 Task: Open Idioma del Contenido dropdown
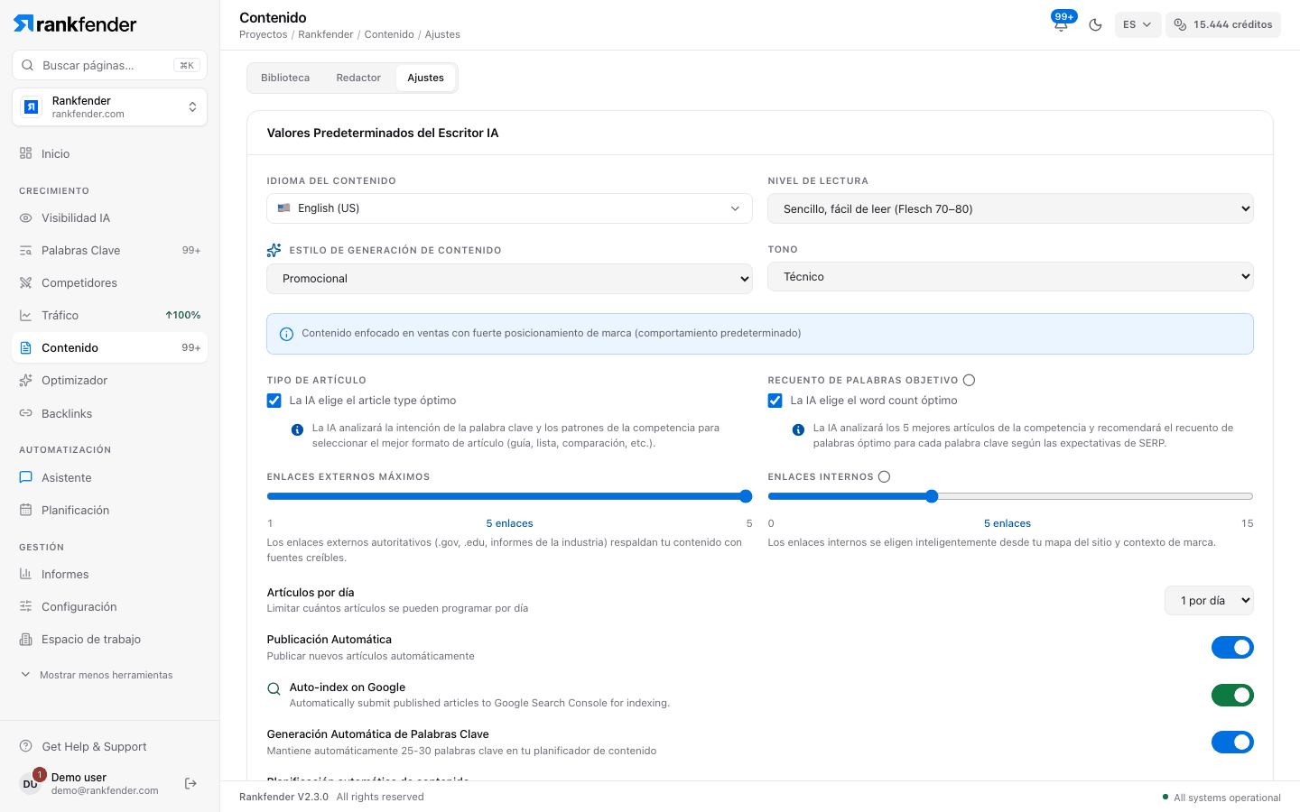coord(509,208)
